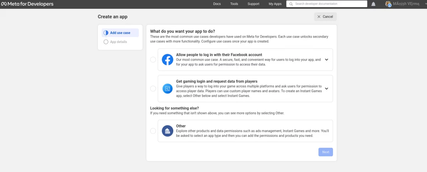This screenshot has width=427, height=172.
Task: Go to My Apps
Action: [x=275, y=4]
